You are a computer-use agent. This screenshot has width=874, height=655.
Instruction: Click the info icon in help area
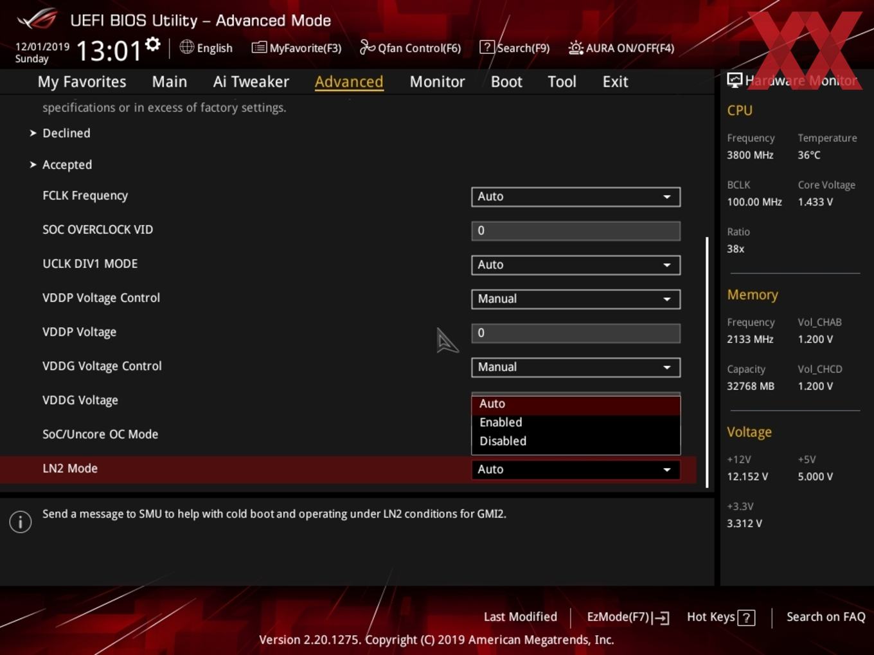(x=21, y=521)
